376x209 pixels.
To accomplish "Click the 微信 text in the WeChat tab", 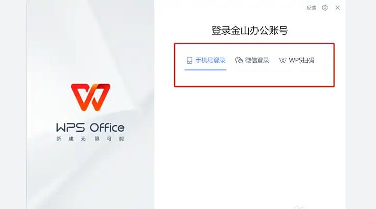I will pyautogui.click(x=251, y=60).
